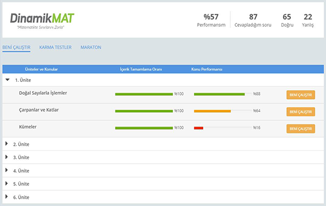This screenshot has width=326, height=206.
Task: Click the Matematikte Sınırlarını Zorla slogan
Action: click(x=41, y=27)
